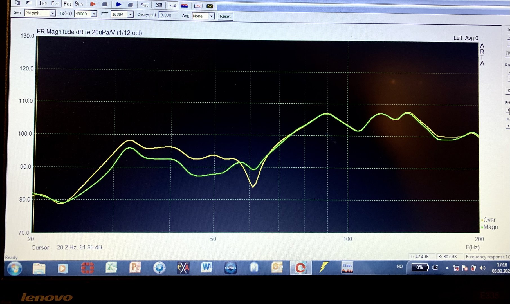Image resolution: width=510 pixels, height=304 pixels.
Task: Click the L:-42.4dB level in status bar
Action: click(419, 257)
